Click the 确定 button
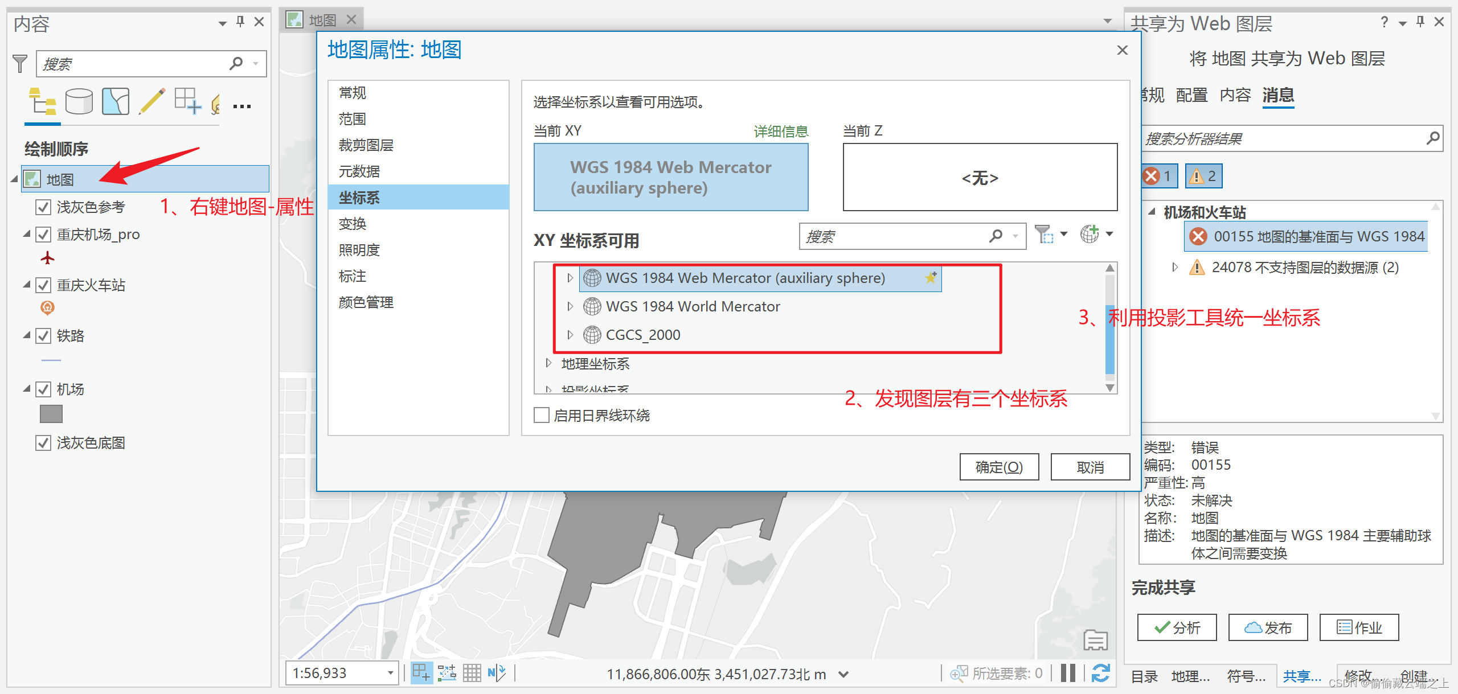The width and height of the screenshot is (1458, 694). [x=999, y=467]
